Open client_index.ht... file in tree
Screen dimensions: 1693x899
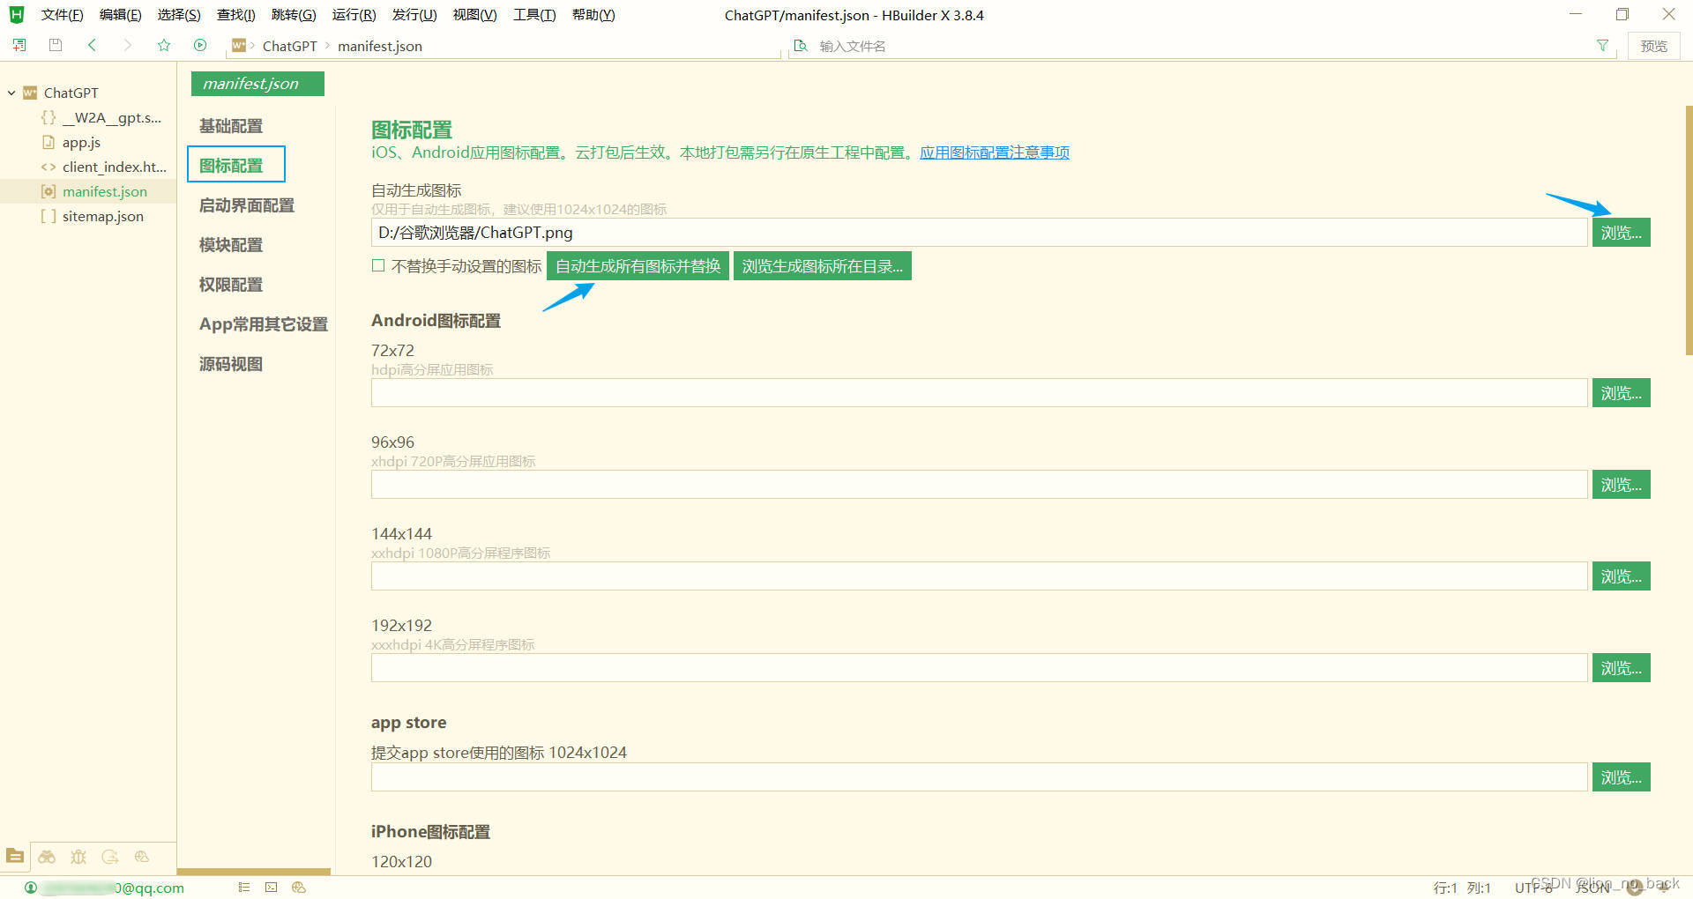pos(114,167)
